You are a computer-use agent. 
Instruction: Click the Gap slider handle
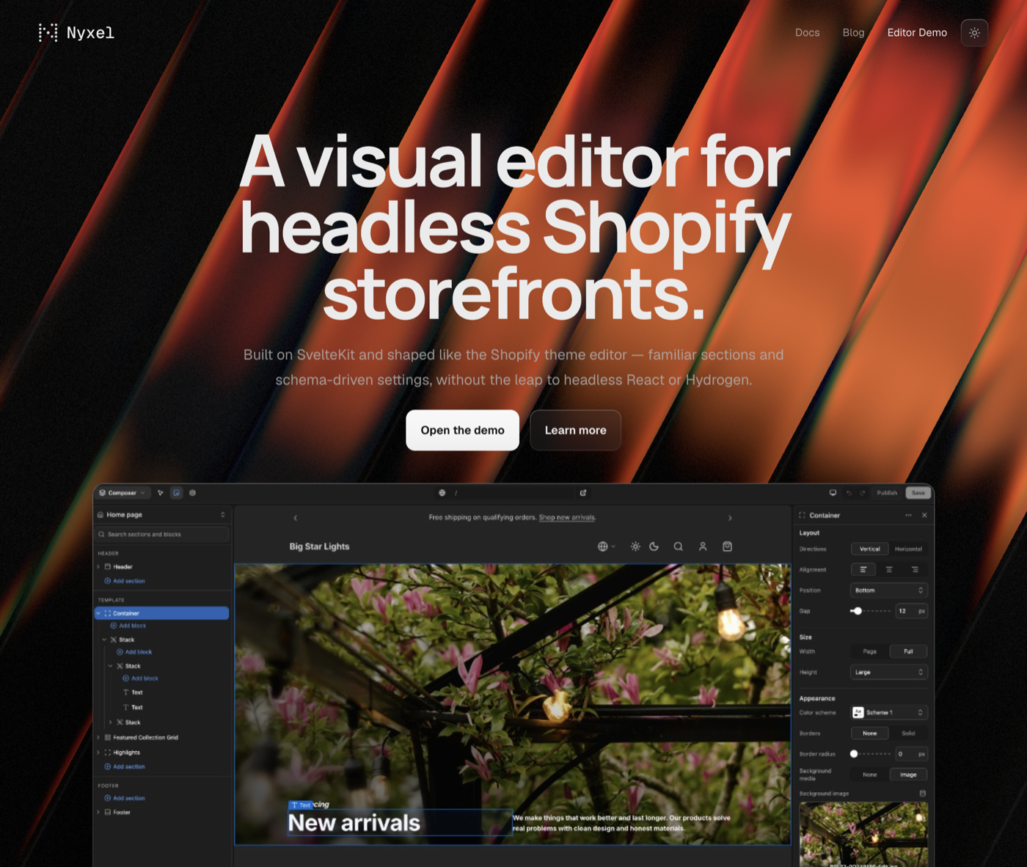(x=858, y=611)
